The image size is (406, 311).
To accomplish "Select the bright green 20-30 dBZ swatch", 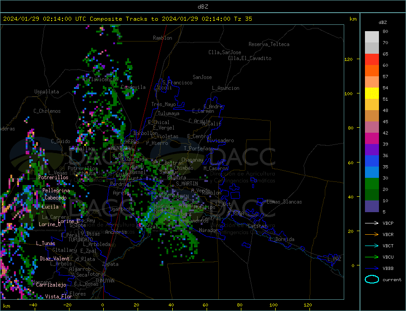I will tap(372, 184).
